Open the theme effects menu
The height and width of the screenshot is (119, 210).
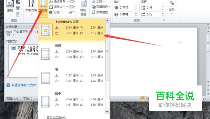tap(19, 14)
